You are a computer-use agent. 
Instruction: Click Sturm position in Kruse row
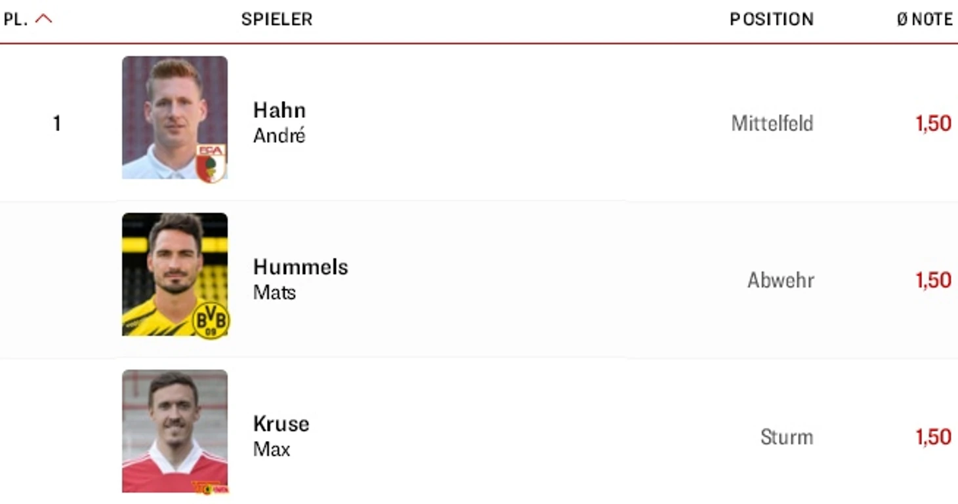[x=787, y=436]
